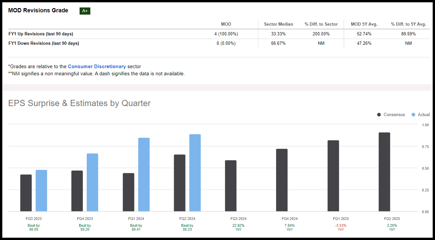Click the % Diff. to Sector header
435x240 pixels.
[321, 24]
